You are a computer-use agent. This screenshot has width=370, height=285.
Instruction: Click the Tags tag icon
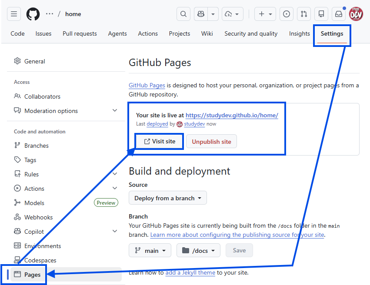coord(17,159)
